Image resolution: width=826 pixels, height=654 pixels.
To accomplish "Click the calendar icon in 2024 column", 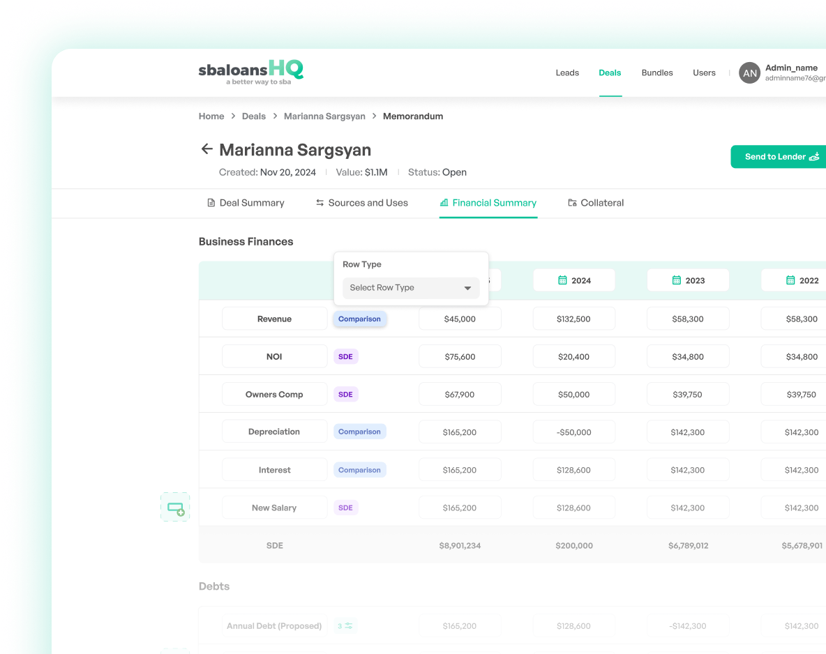I will coord(562,280).
